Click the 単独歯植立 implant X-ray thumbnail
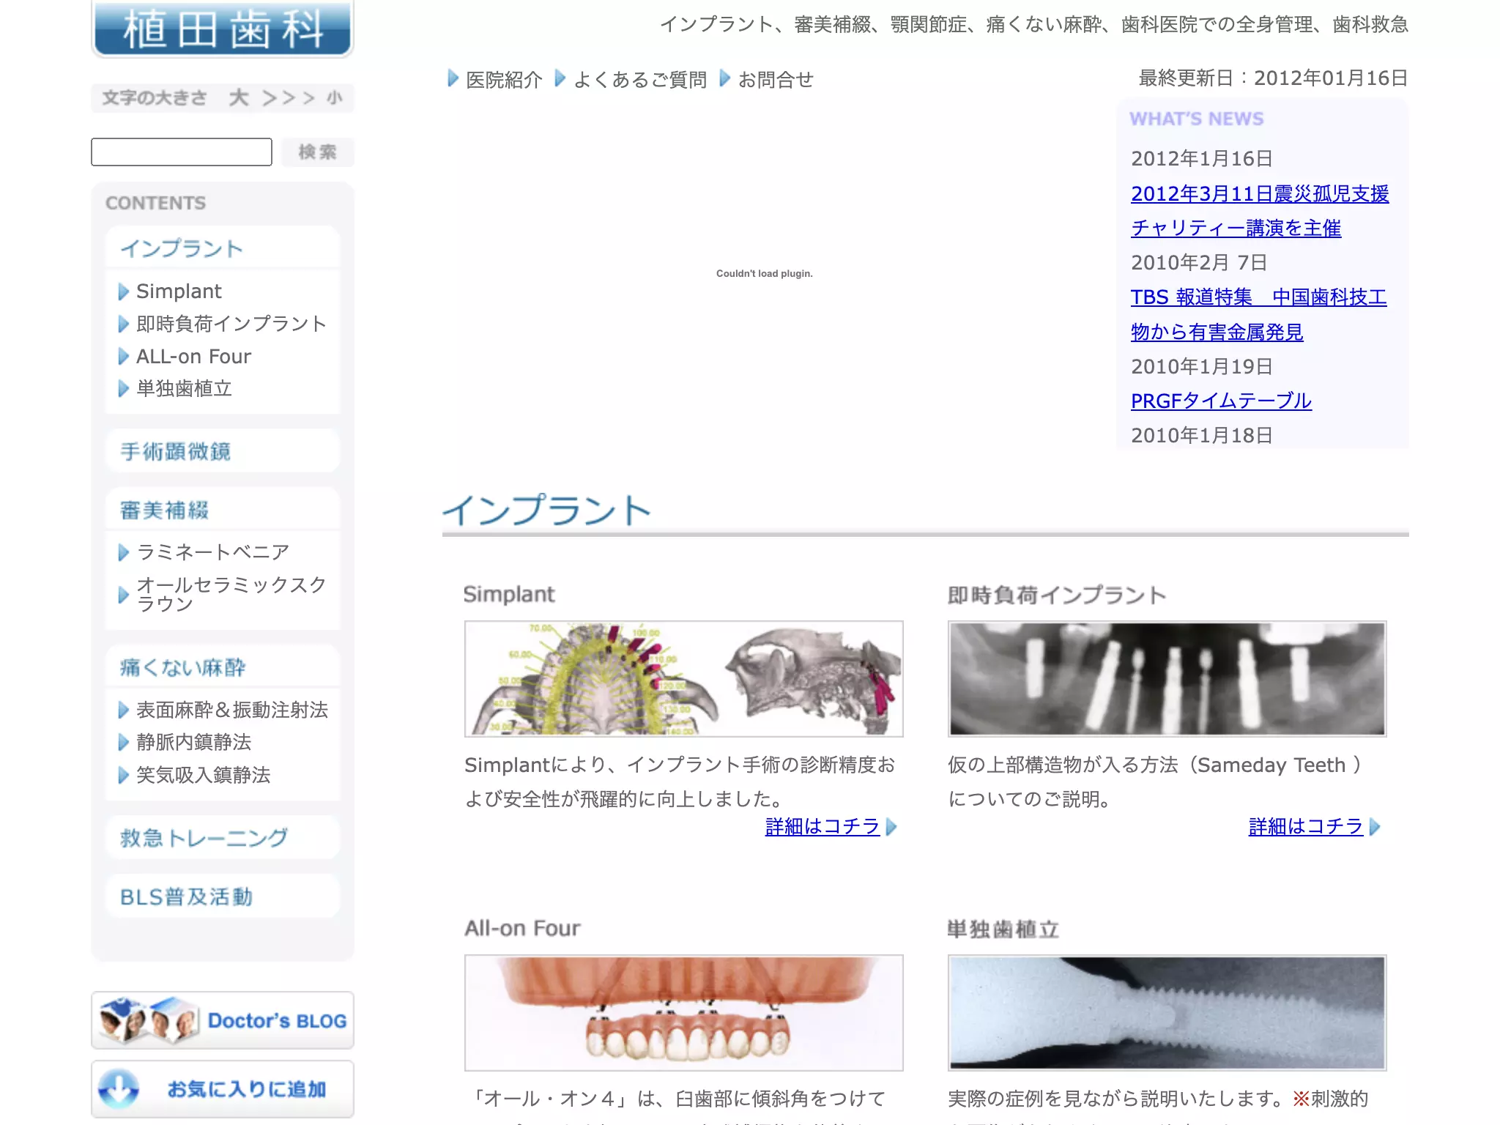 pyautogui.click(x=1167, y=1013)
